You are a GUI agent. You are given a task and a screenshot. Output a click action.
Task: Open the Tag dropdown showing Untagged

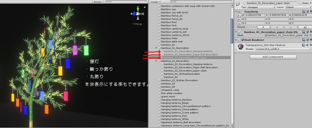click(x=261, y=7)
